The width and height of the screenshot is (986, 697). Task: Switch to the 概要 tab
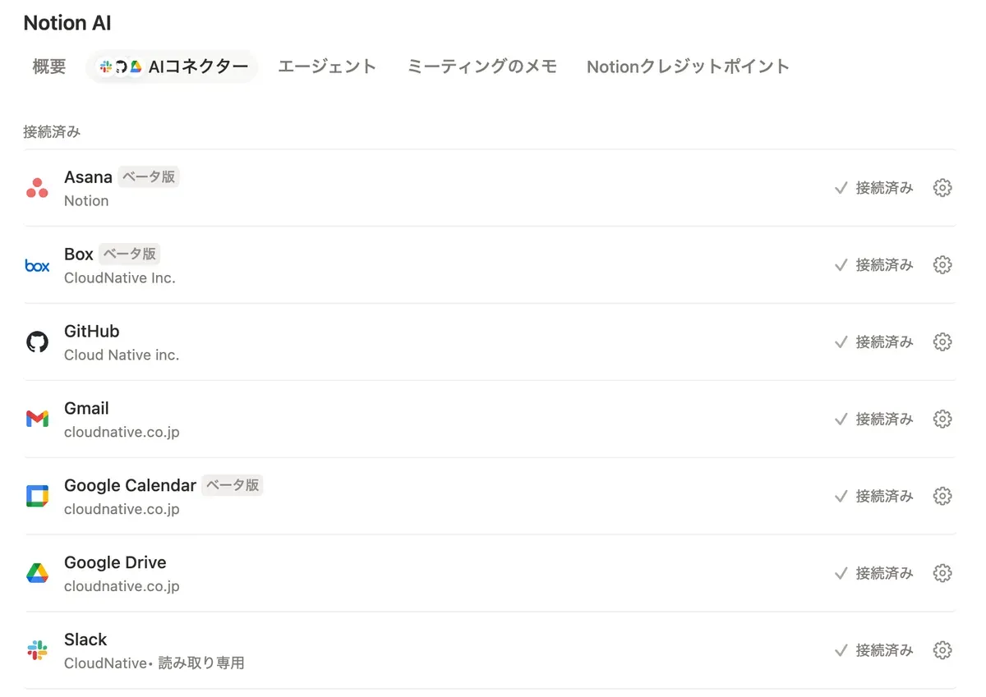(x=49, y=66)
